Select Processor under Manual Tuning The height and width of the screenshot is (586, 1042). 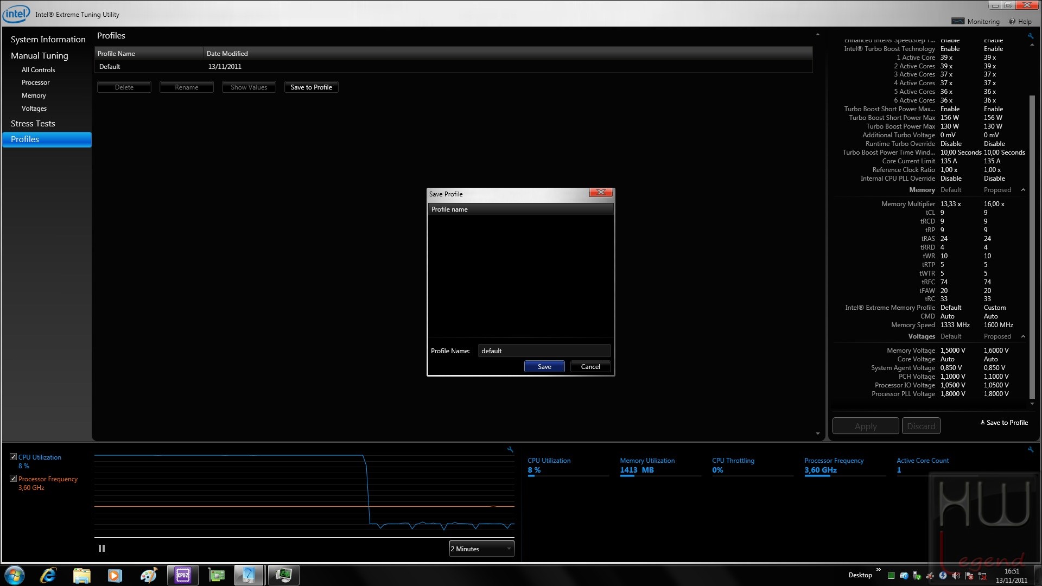pos(35,82)
